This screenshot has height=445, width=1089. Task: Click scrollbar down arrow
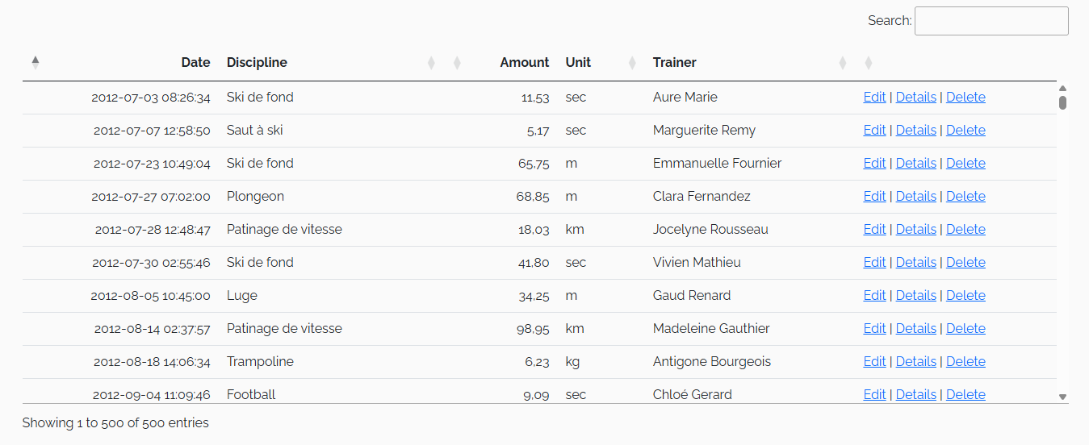tap(1062, 397)
